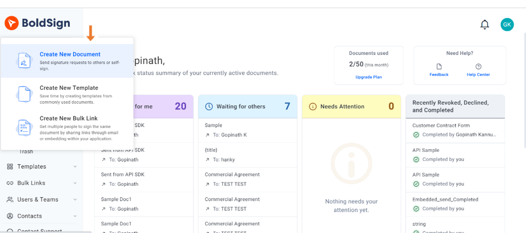Click the info icon beside Needs Attention
This screenshot has height=233, width=526.
tap(313, 107)
